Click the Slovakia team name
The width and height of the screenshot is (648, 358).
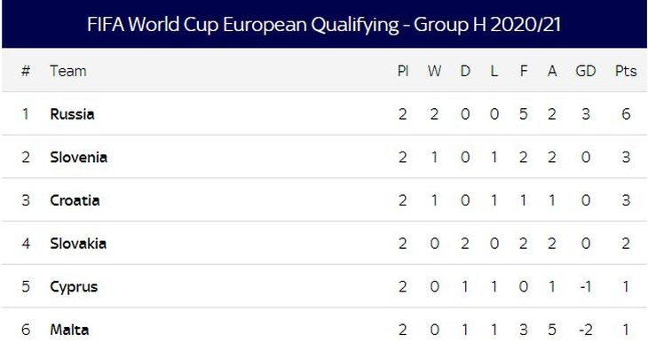[x=78, y=243]
